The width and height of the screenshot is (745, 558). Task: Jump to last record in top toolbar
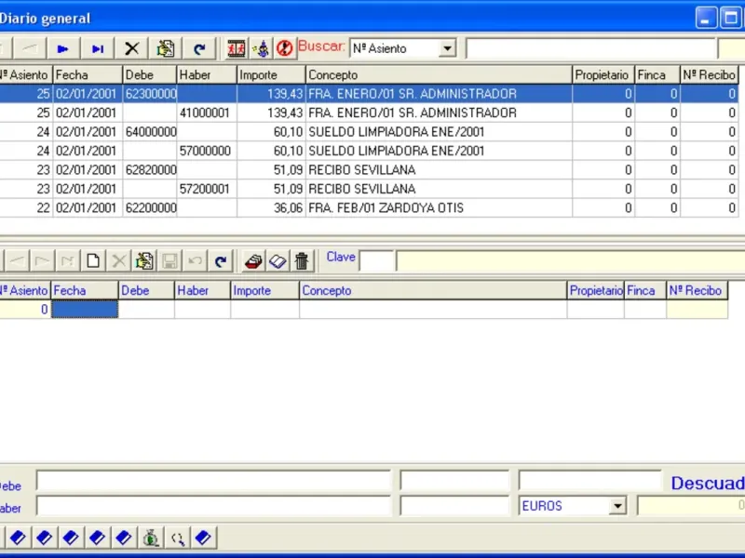point(98,48)
